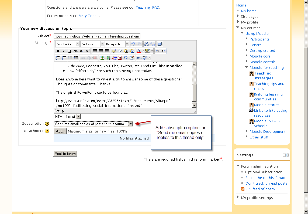Click the outdent icon
Image resolution: width=308 pixels, height=214 pixels.
[70, 58]
